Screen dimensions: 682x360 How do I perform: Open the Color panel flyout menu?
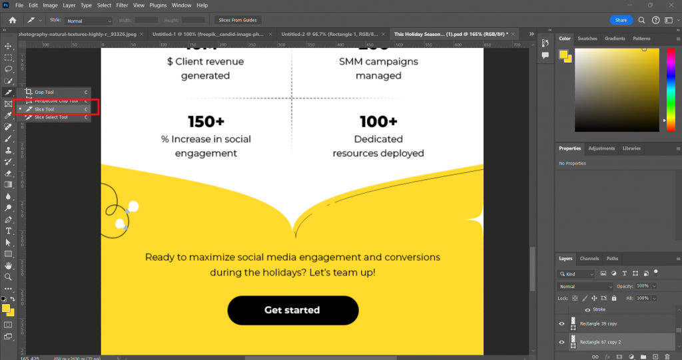tap(678, 39)
